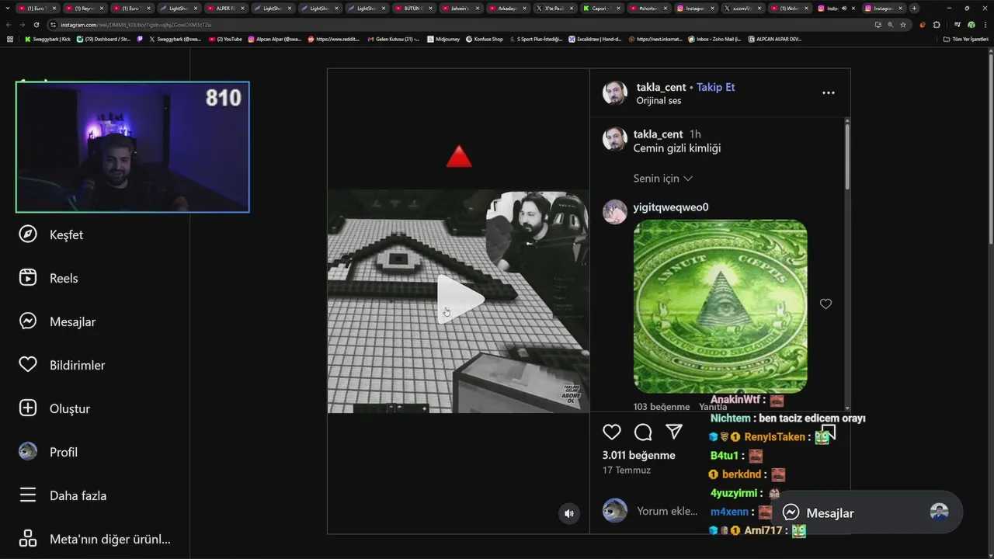Click Yanıtla under the GIF comment
The width and height of the screenshot is (994, 559).
click(x=713, y=407)
